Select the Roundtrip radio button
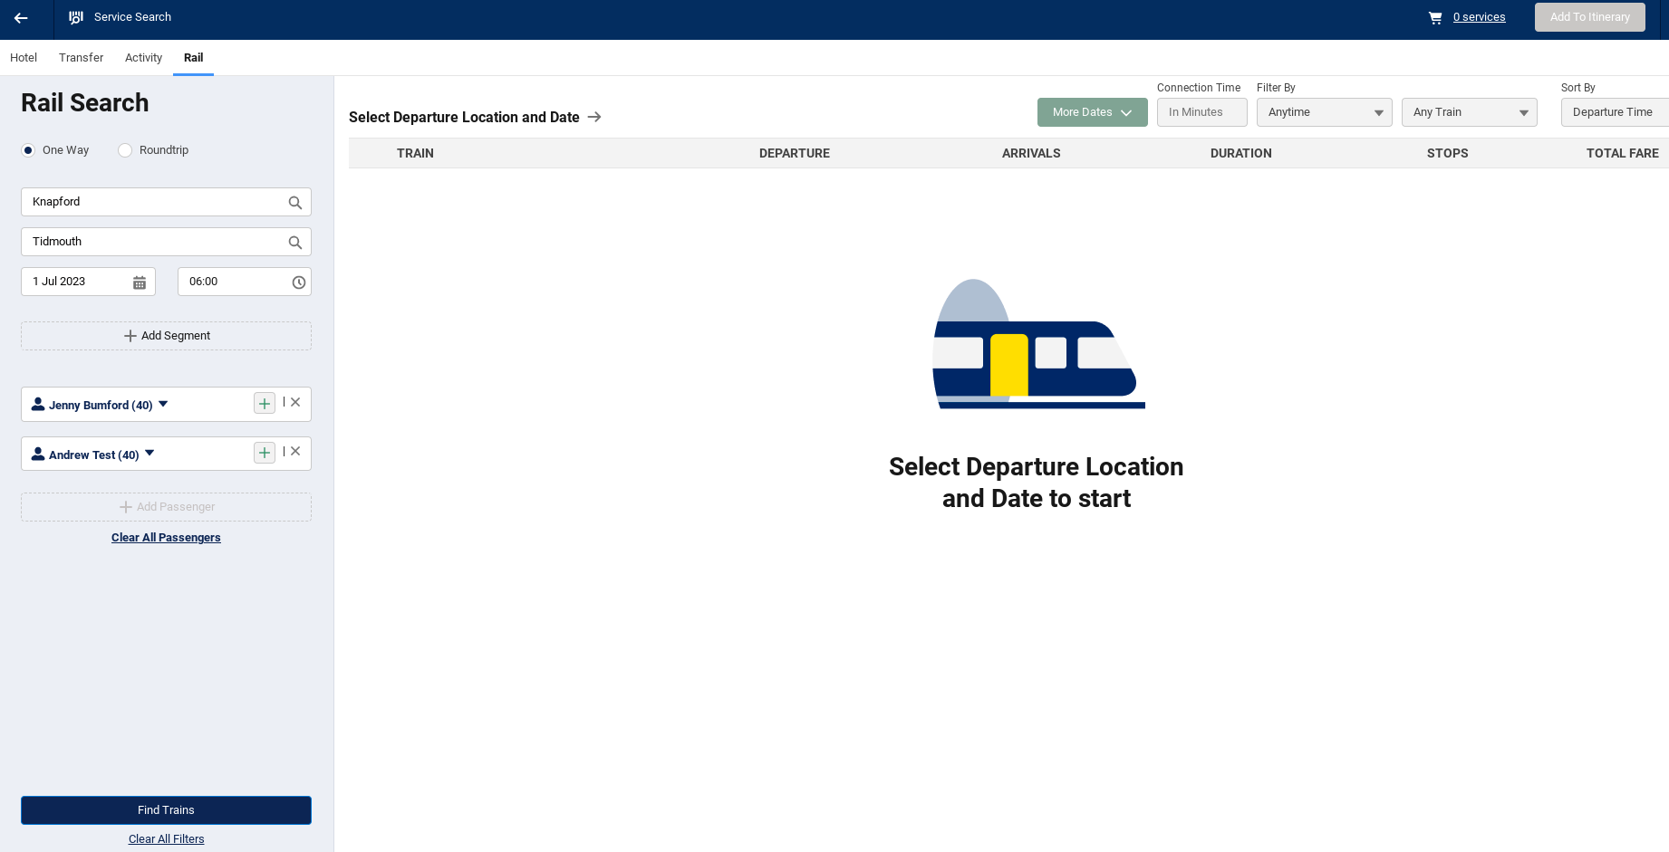Image resolution: width=1669 pixels, height=852 pixels. point(125,150)
